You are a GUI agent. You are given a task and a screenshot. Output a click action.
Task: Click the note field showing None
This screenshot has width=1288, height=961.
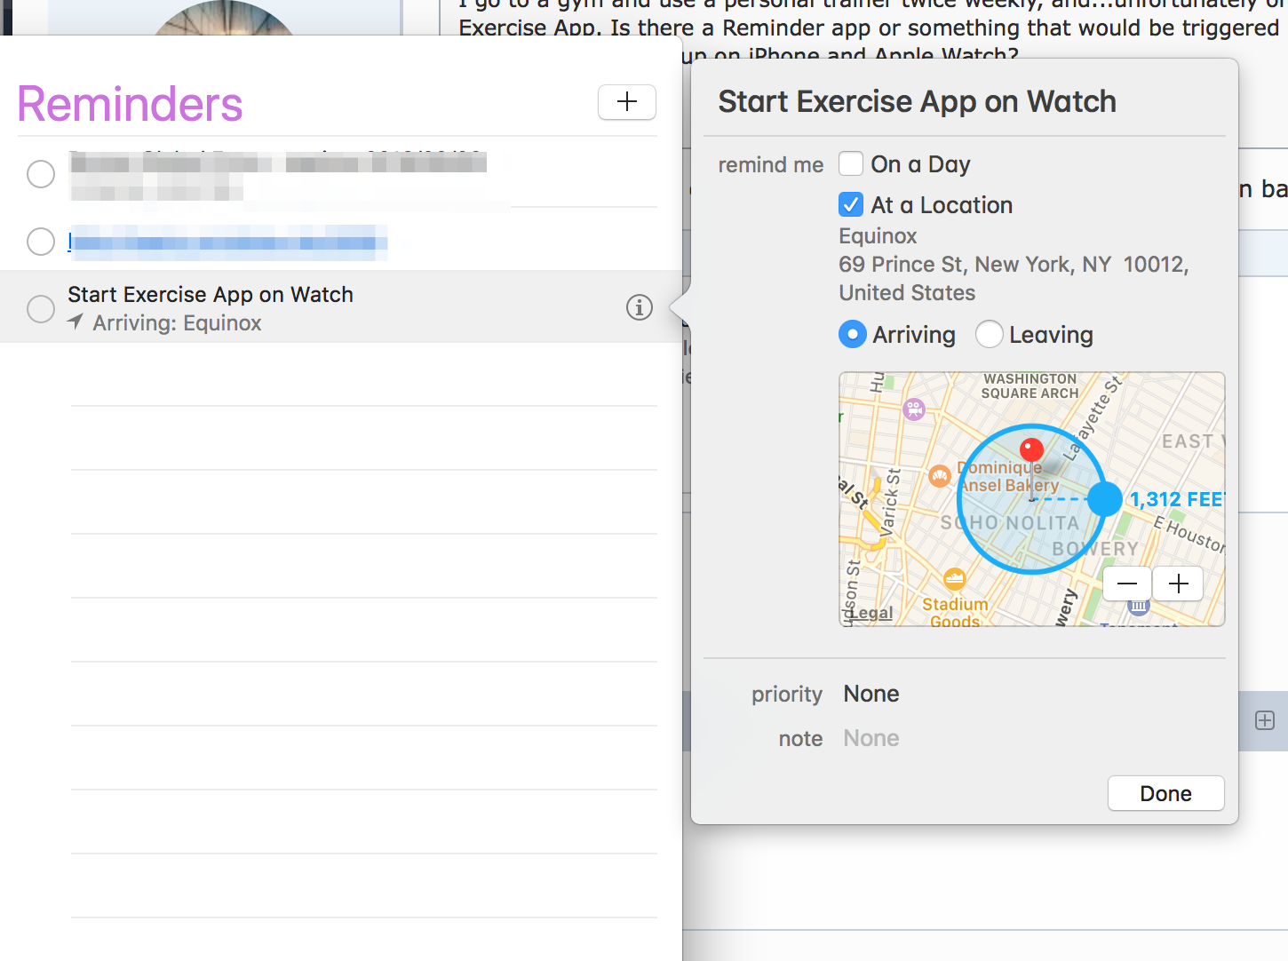[871, 738]
